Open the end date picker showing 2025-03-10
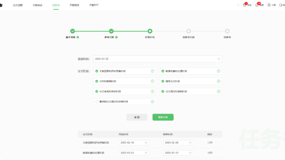 (178, 153)
